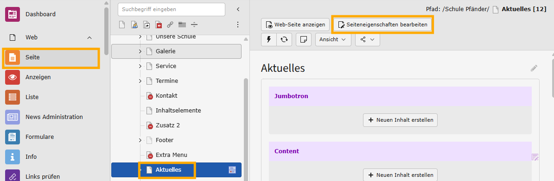Select the Aktuelles page in the tree
This screenshot has height=181, width=554.
[x=169, y=170]
